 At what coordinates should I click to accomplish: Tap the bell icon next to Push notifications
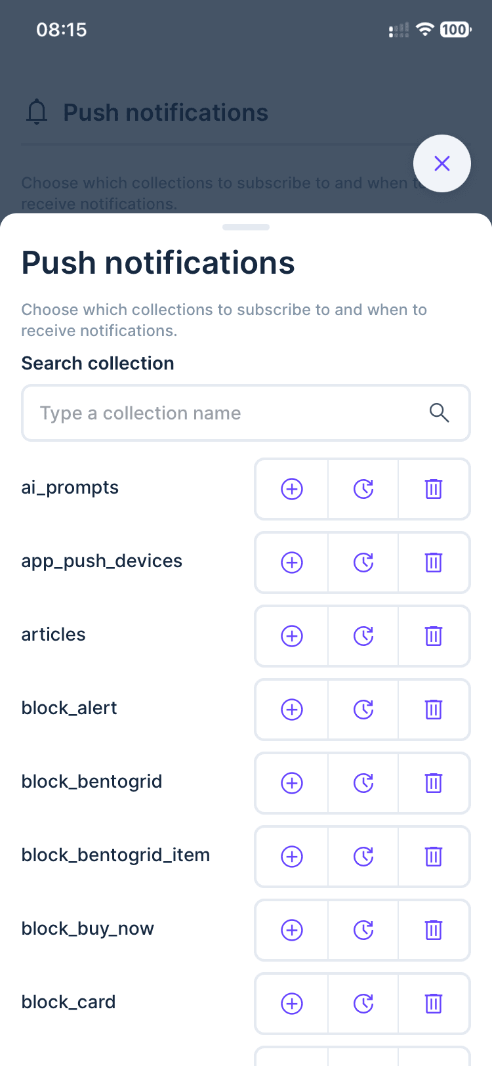tap(37, 112)
